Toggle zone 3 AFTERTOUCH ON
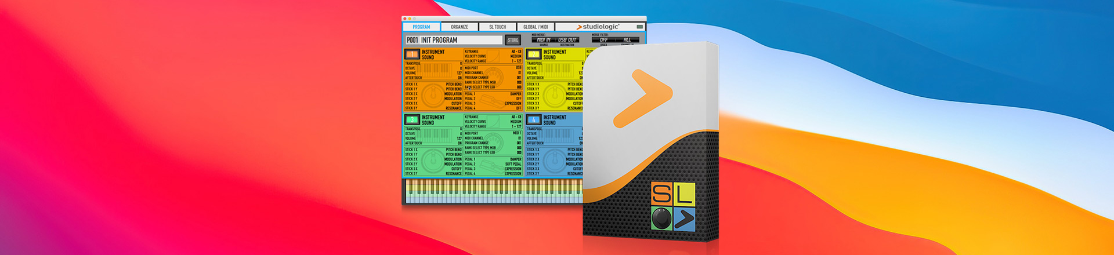The height and width of the screenshot is (255, 1114). click(433, 143)
